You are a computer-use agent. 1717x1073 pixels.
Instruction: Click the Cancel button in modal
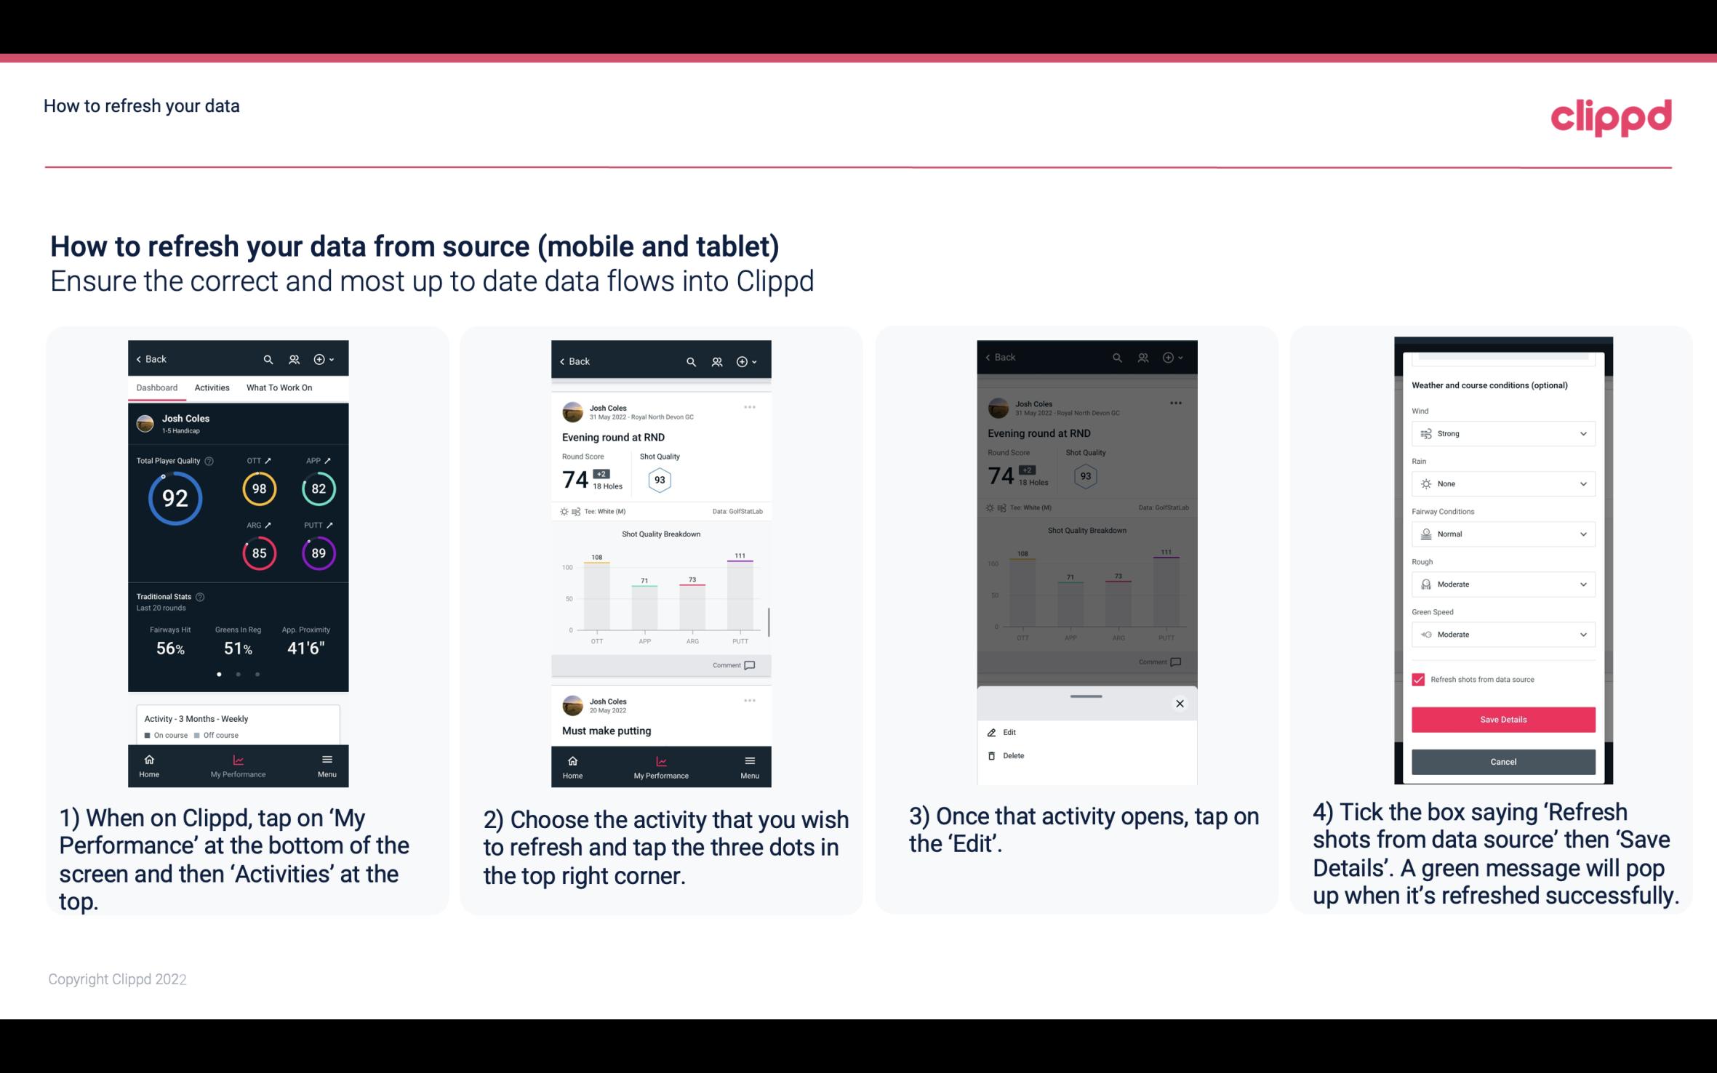(1502, 760)
